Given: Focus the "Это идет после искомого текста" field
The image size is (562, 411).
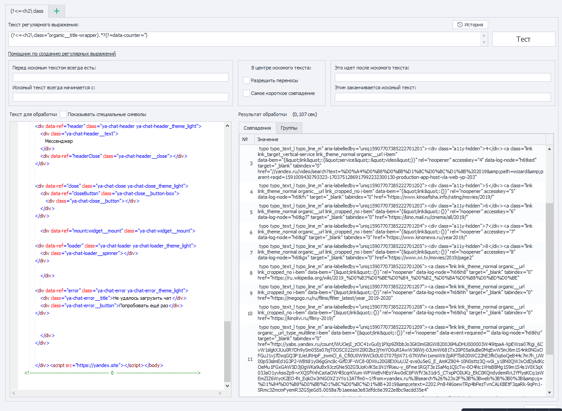Looking at the screenshot, I should [442, 77].
